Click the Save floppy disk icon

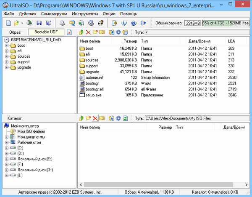point(39,23)
